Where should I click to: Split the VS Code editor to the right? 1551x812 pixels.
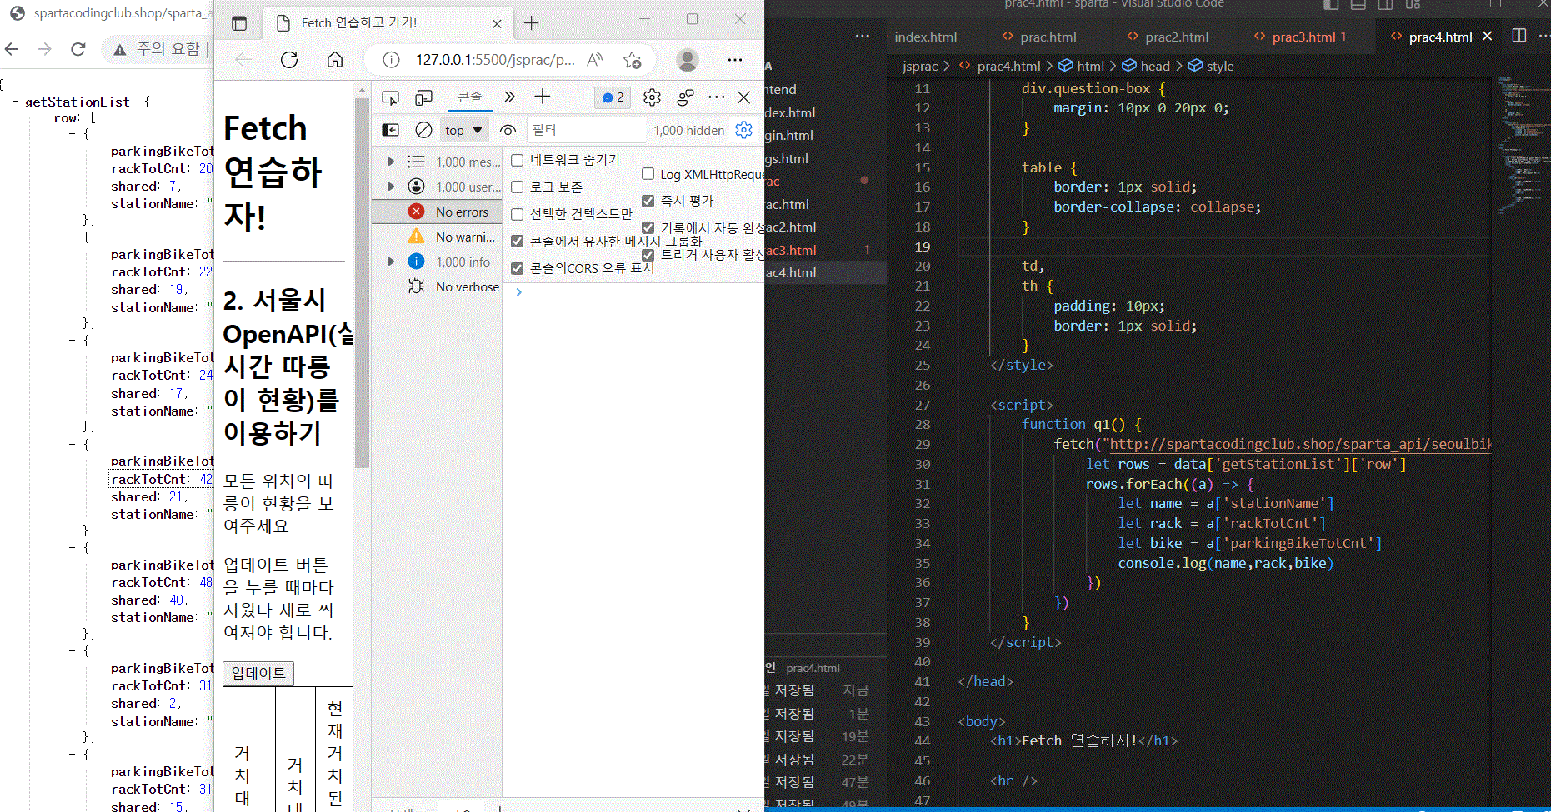[x=1519, y=36]
